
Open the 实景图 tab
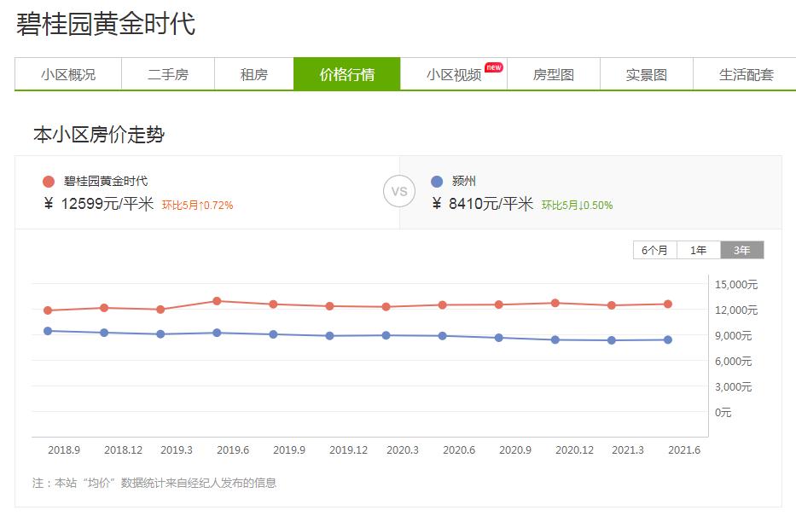648,73
